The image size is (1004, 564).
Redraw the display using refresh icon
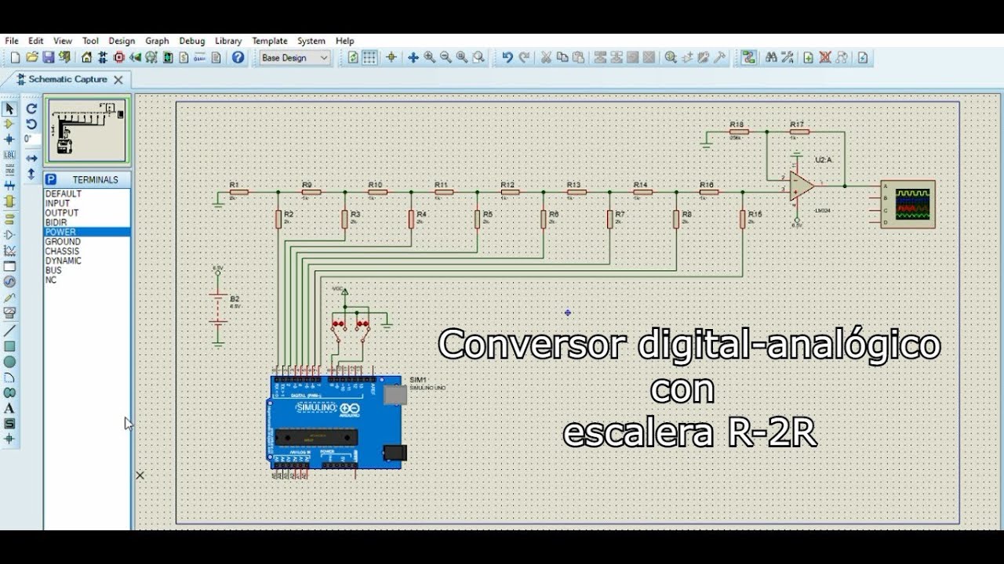click(353, 57)
